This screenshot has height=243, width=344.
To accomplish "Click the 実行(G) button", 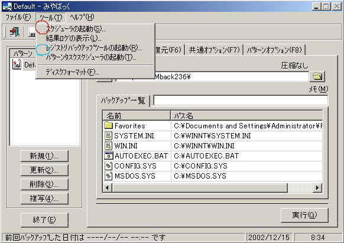I will [304, 215].
